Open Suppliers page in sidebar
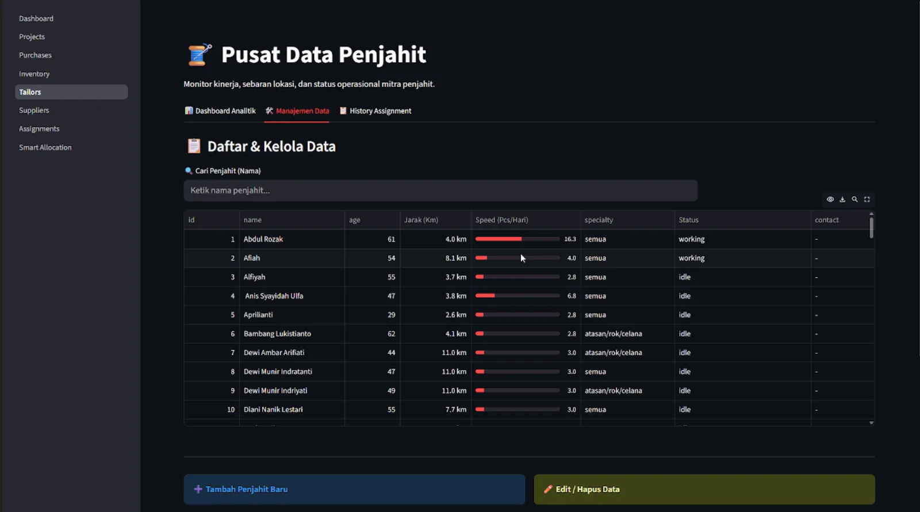Viewport: 920px width, 512px height. [34, 110]
